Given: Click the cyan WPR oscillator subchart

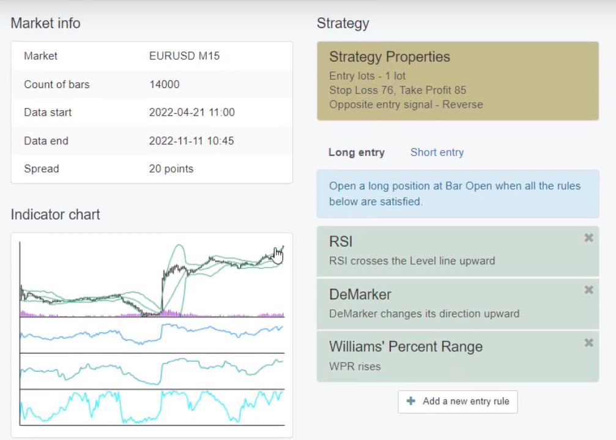Looking at the screenshot, I should click(x=152, y=407).
